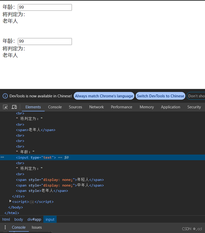Select input in the breadcrumb bar
205x233 pixels.
(x=50, y=219)
